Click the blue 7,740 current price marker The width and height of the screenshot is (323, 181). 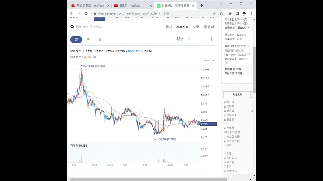[208, 124]
